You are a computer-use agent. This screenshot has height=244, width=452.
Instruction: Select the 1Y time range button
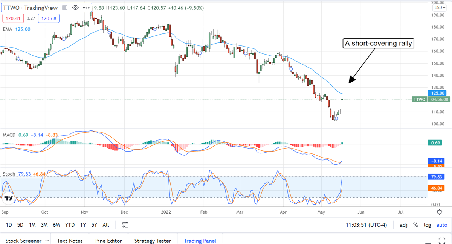(83, 225)
